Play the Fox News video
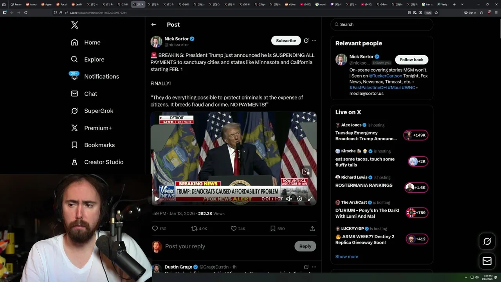This screenshot has width=501, height=282. pos(157,199)
